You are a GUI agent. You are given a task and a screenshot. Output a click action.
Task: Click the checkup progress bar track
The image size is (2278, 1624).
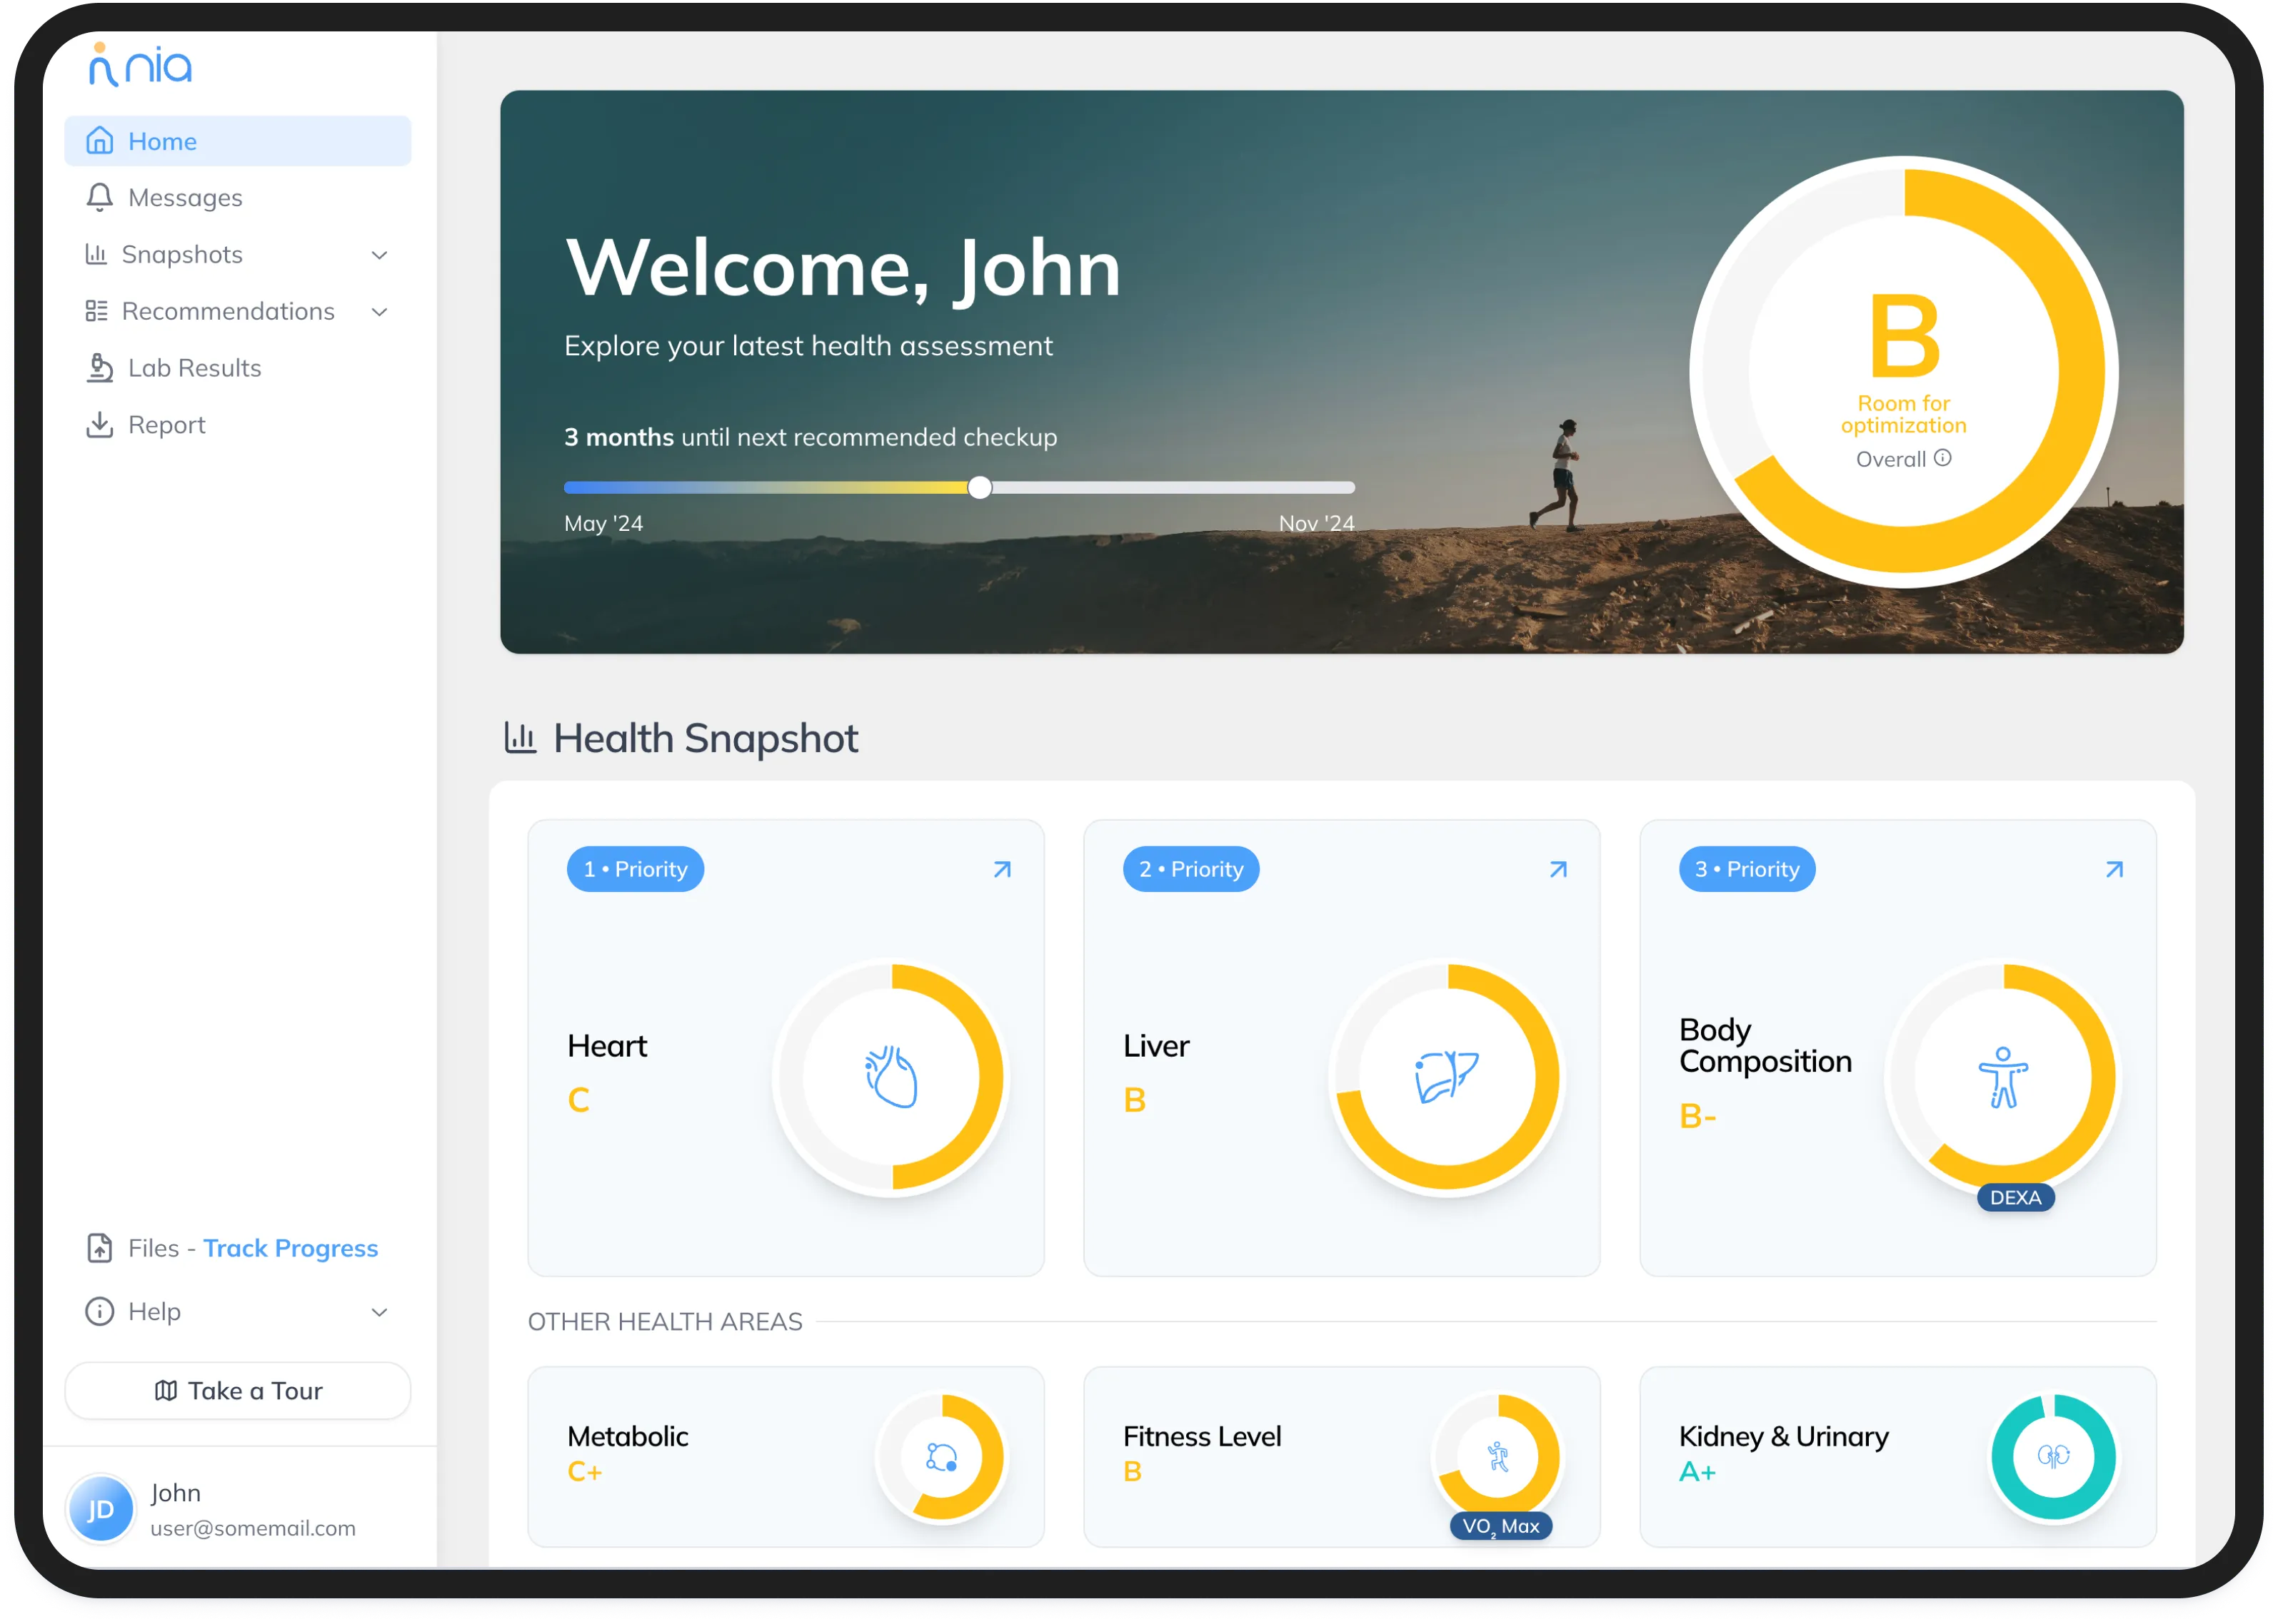[x=960, y=488]
